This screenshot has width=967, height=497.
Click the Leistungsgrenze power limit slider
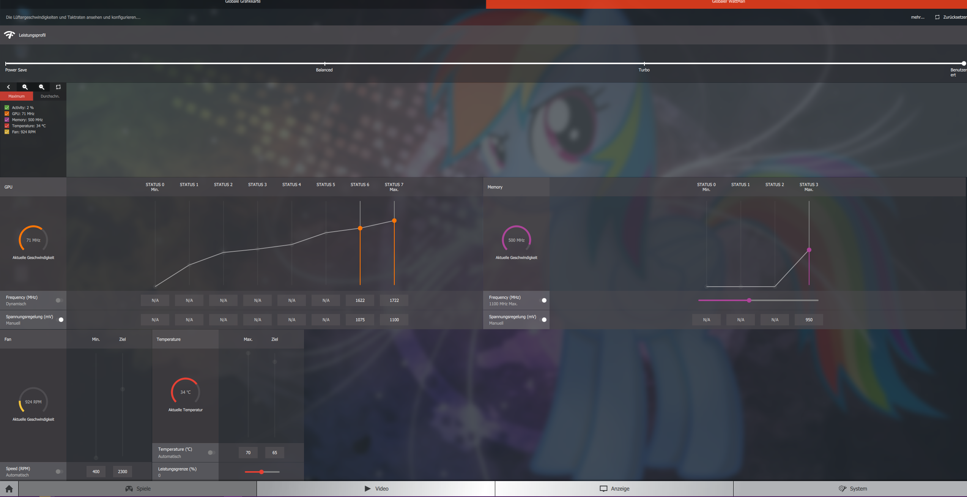pyautogui.click(x=262, y=472)
